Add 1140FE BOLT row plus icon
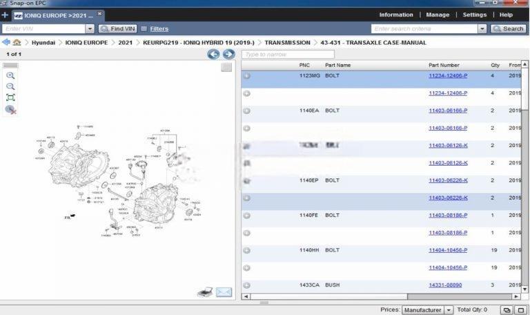Viewport: 530px width, 315px height. pyautogui.click(x=247, y=216)
